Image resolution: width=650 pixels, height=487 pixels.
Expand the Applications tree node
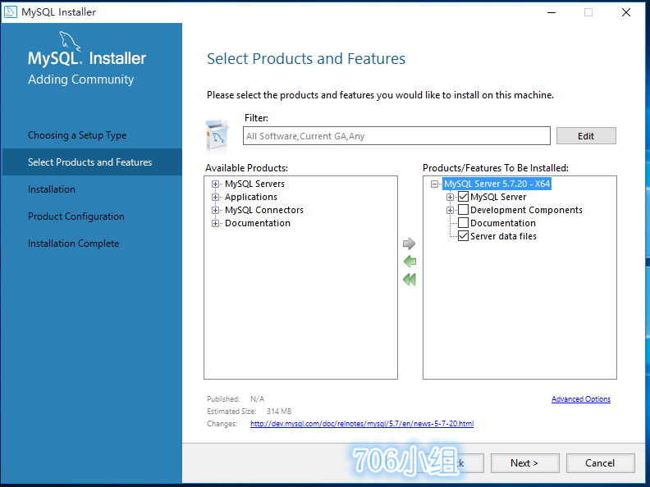[215, 197]
